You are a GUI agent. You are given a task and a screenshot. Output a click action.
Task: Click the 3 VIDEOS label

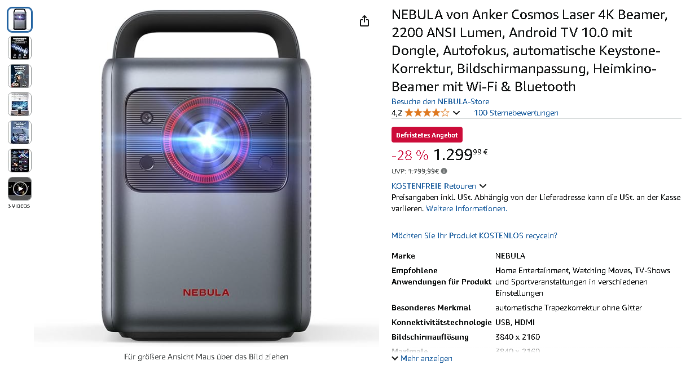pyautogui.click(x=19, y=206)
